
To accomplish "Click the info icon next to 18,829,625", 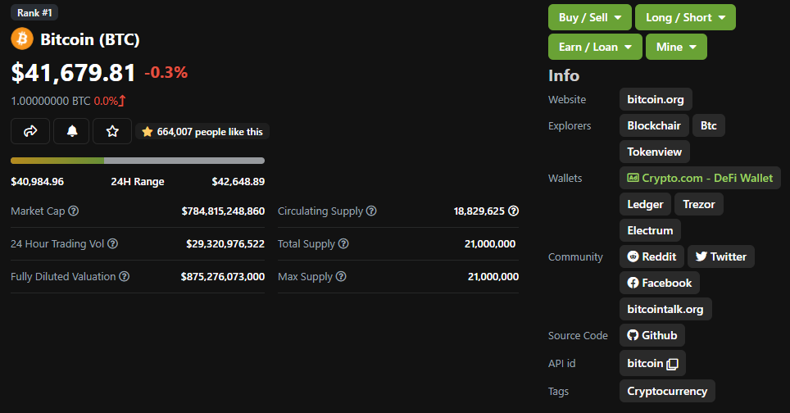I will [x=513, y=211].
